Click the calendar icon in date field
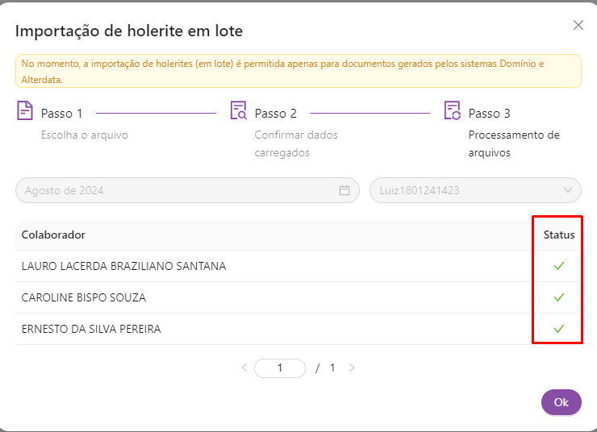This screenshot has width=597, height=432. coord(344,191)
